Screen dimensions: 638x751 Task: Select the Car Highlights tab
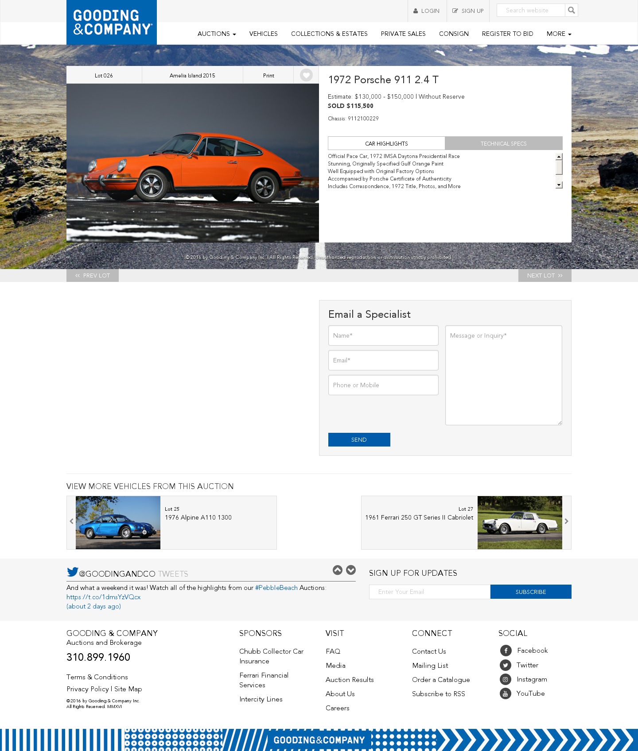[x=386, y=143]
